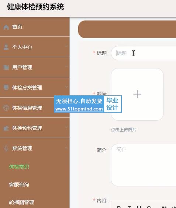Open the 客服咨询 submenu item

[x=19, y=184]
